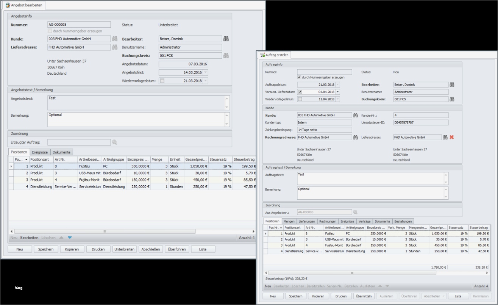Remove Lieferadresse using the red X icon

451,137
